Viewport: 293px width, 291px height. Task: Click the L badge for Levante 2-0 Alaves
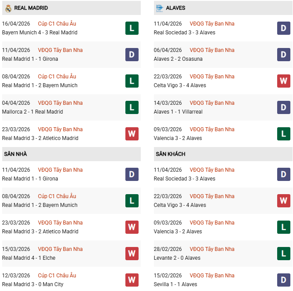[x=283, y=254]
